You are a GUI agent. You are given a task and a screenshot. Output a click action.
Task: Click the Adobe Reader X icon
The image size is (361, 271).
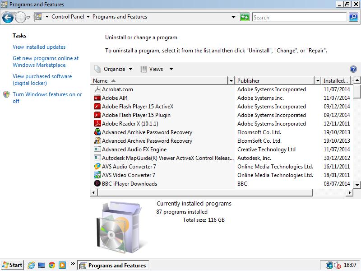(x=97, y=123)
